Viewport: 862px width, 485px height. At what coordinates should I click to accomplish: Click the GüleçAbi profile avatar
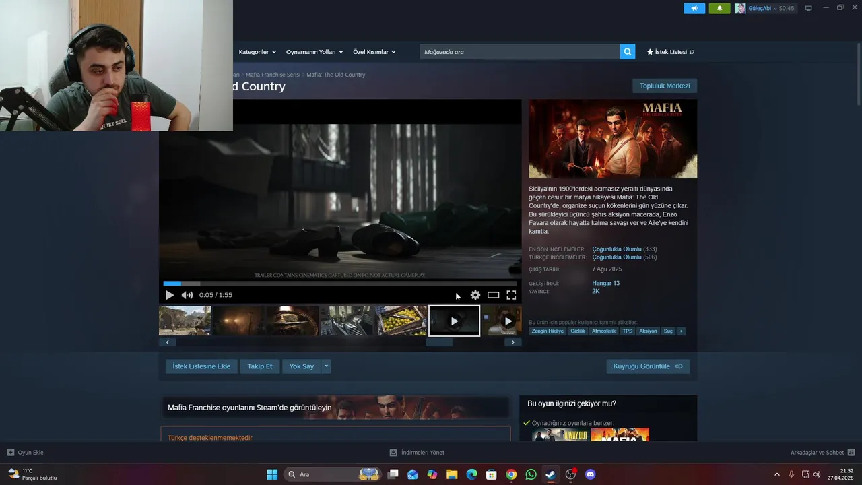(740, 8)
